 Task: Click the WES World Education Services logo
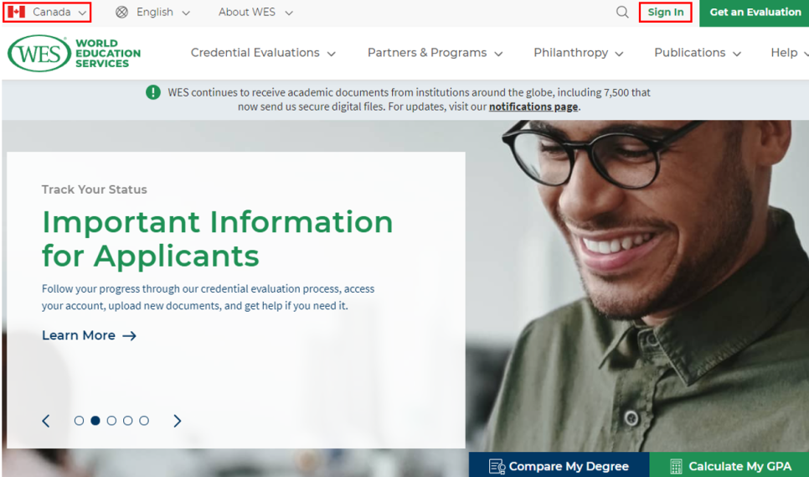pyautogui.click(x=74, y=53)
